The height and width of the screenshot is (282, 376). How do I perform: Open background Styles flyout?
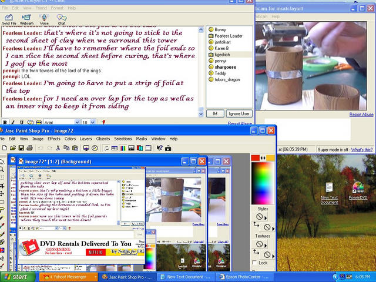pos(273,229)
